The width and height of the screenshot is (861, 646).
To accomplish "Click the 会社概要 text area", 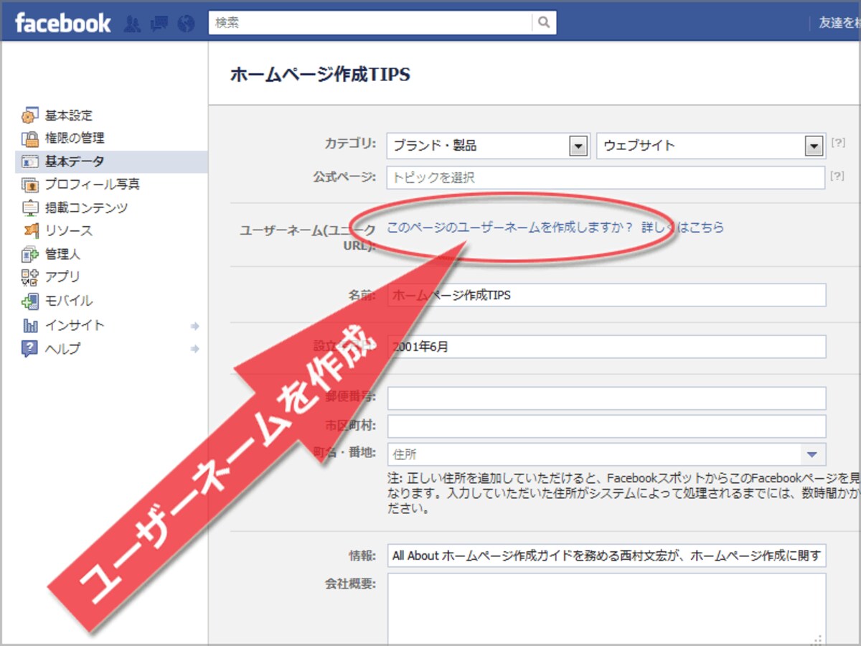I will tap(606, 609).
